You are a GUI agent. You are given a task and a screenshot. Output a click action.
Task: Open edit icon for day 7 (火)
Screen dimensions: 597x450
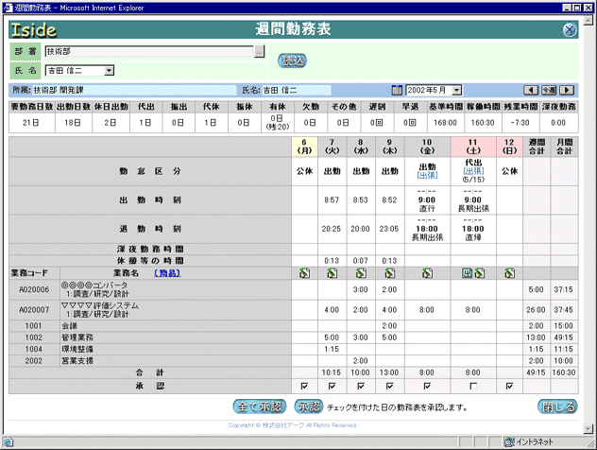tap(332, 273)
